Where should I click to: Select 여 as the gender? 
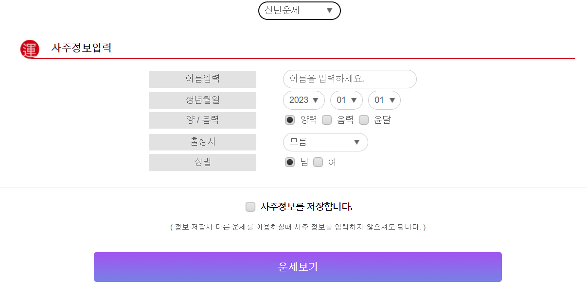point(318,162)
